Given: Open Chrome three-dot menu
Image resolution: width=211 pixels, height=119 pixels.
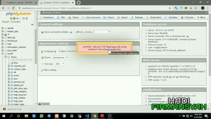Looking at the screenshot, I should tap(208, 8).
